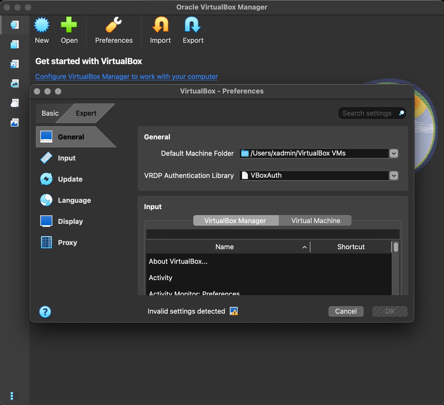Screen dimensions: 444x405
Task: Click the Preferences wrench icon in toolbar
Action: 114,25
